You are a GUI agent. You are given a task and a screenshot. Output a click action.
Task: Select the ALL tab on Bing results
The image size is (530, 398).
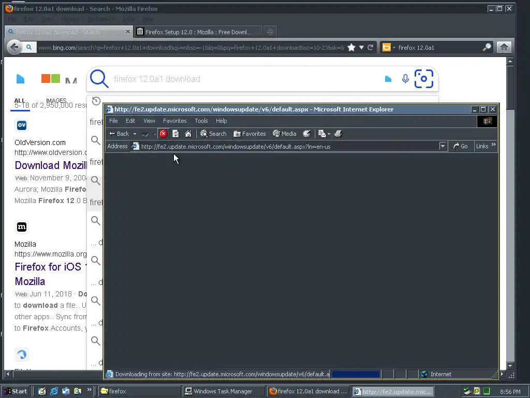(x=20, y=101)
